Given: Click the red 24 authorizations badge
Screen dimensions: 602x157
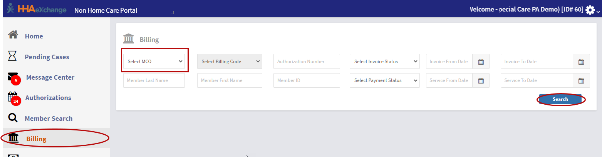Looking at the screenshot, I should tap(16, 102).
